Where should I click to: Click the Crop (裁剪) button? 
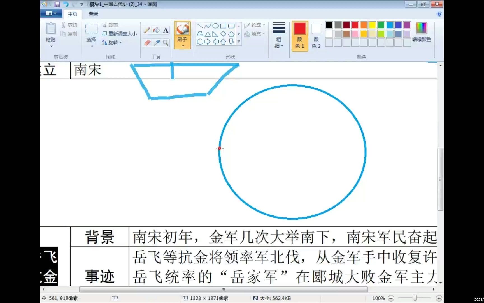pyautogui.click(x=110, y=25)
